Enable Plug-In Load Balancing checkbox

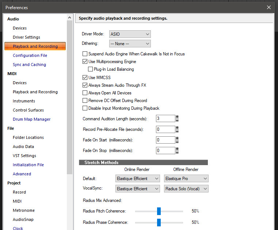tap(91, 69)
